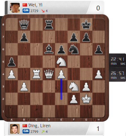The image size is (126, 136).
Task: Click the white rook on c4
Action: coord(36,74)
